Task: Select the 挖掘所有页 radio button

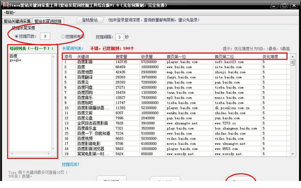Action: [63, 36]
